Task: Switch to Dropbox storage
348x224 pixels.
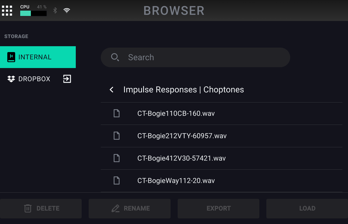Action: coord(34,79)
